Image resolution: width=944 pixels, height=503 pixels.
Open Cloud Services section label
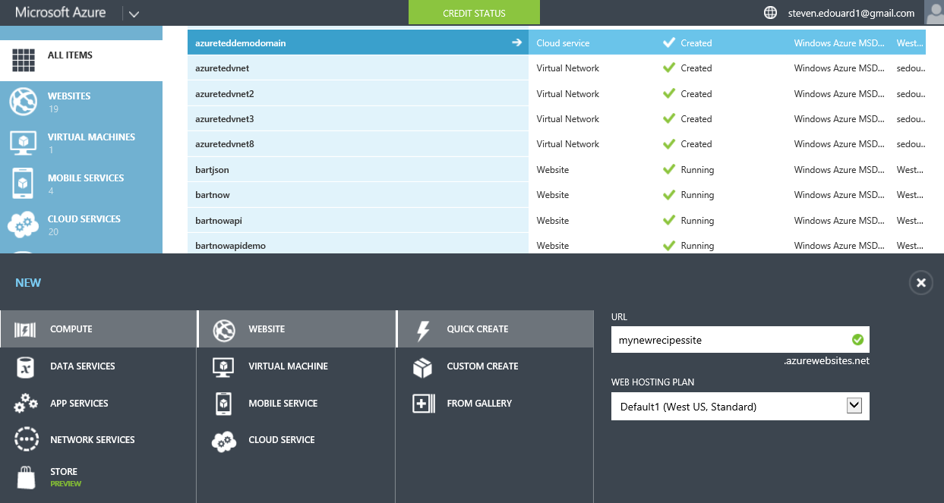click(x=84, y=219)
